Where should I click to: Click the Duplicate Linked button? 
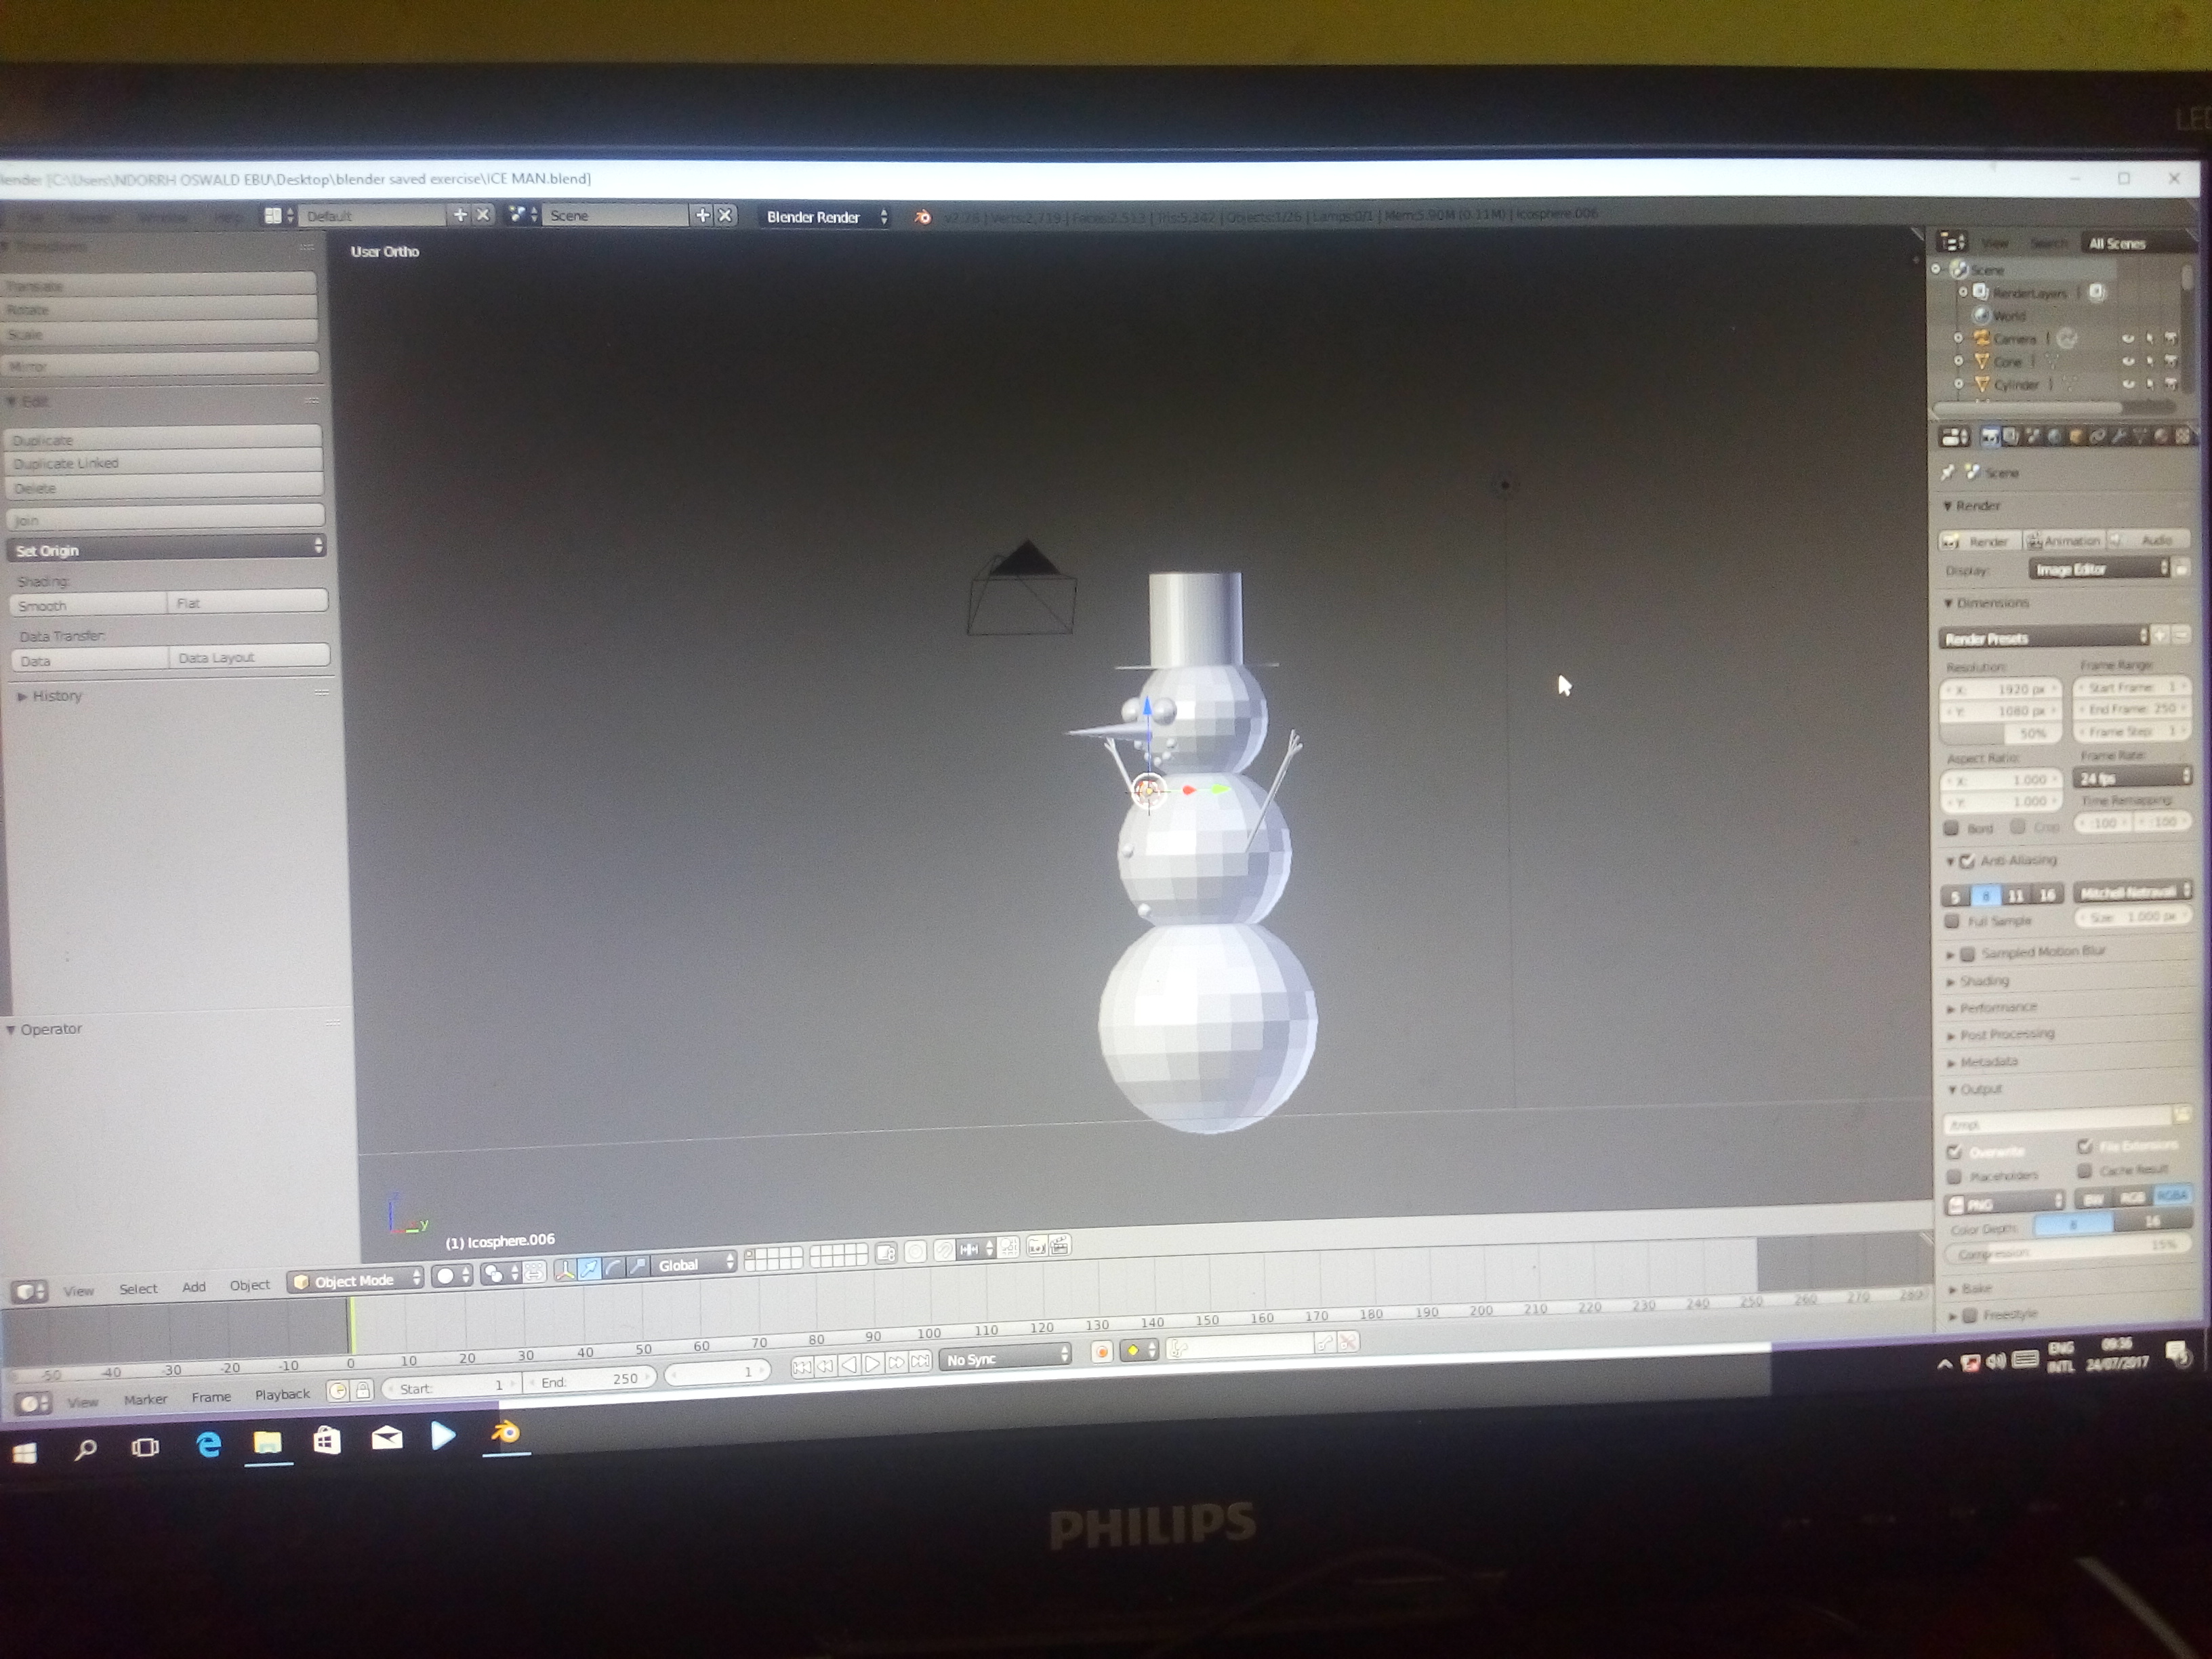[x=165, y=463]
